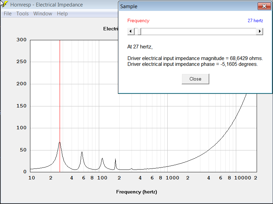
Task: Click the frequency slider thumb
Action: tap(139, 31)
